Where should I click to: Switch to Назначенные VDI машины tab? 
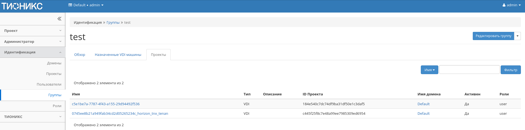pos(118,55)
